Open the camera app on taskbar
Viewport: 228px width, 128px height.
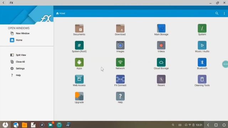(42, 125)
